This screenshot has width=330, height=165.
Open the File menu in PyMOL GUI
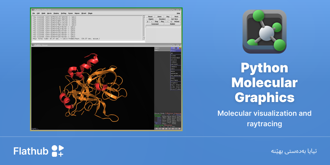pyautogui.click(x=34, y=13)
